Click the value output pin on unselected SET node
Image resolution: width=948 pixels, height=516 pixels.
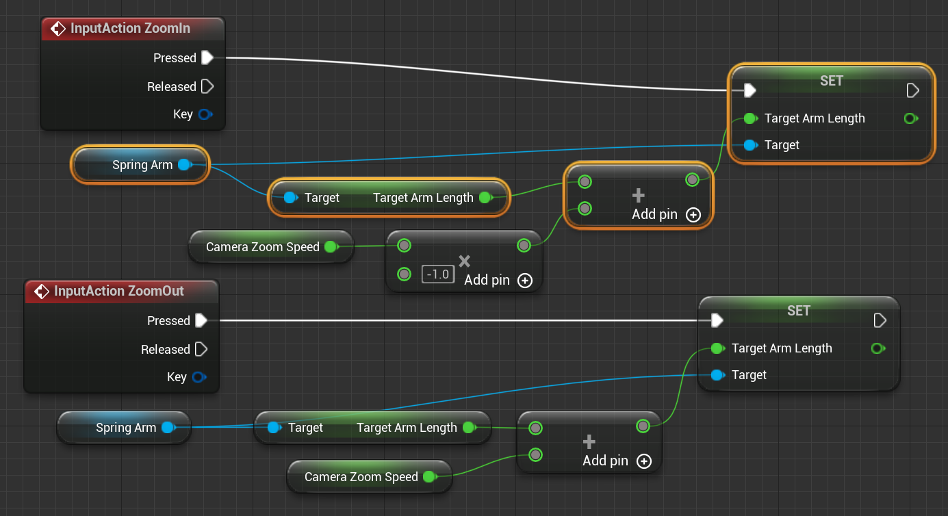pyautogui.click(x=877, y=348)
